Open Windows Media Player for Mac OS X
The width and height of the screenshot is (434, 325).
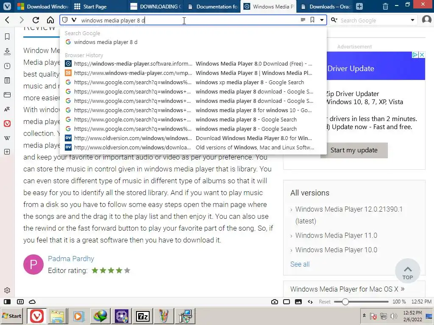[348, 289]
